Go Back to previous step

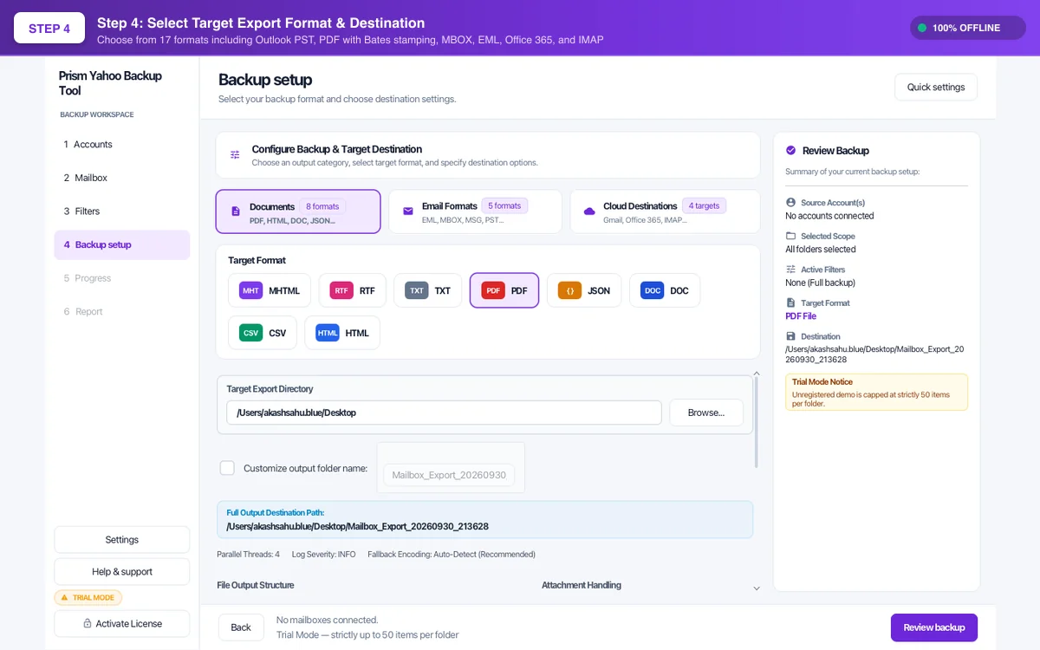click(x=241, y=627)
